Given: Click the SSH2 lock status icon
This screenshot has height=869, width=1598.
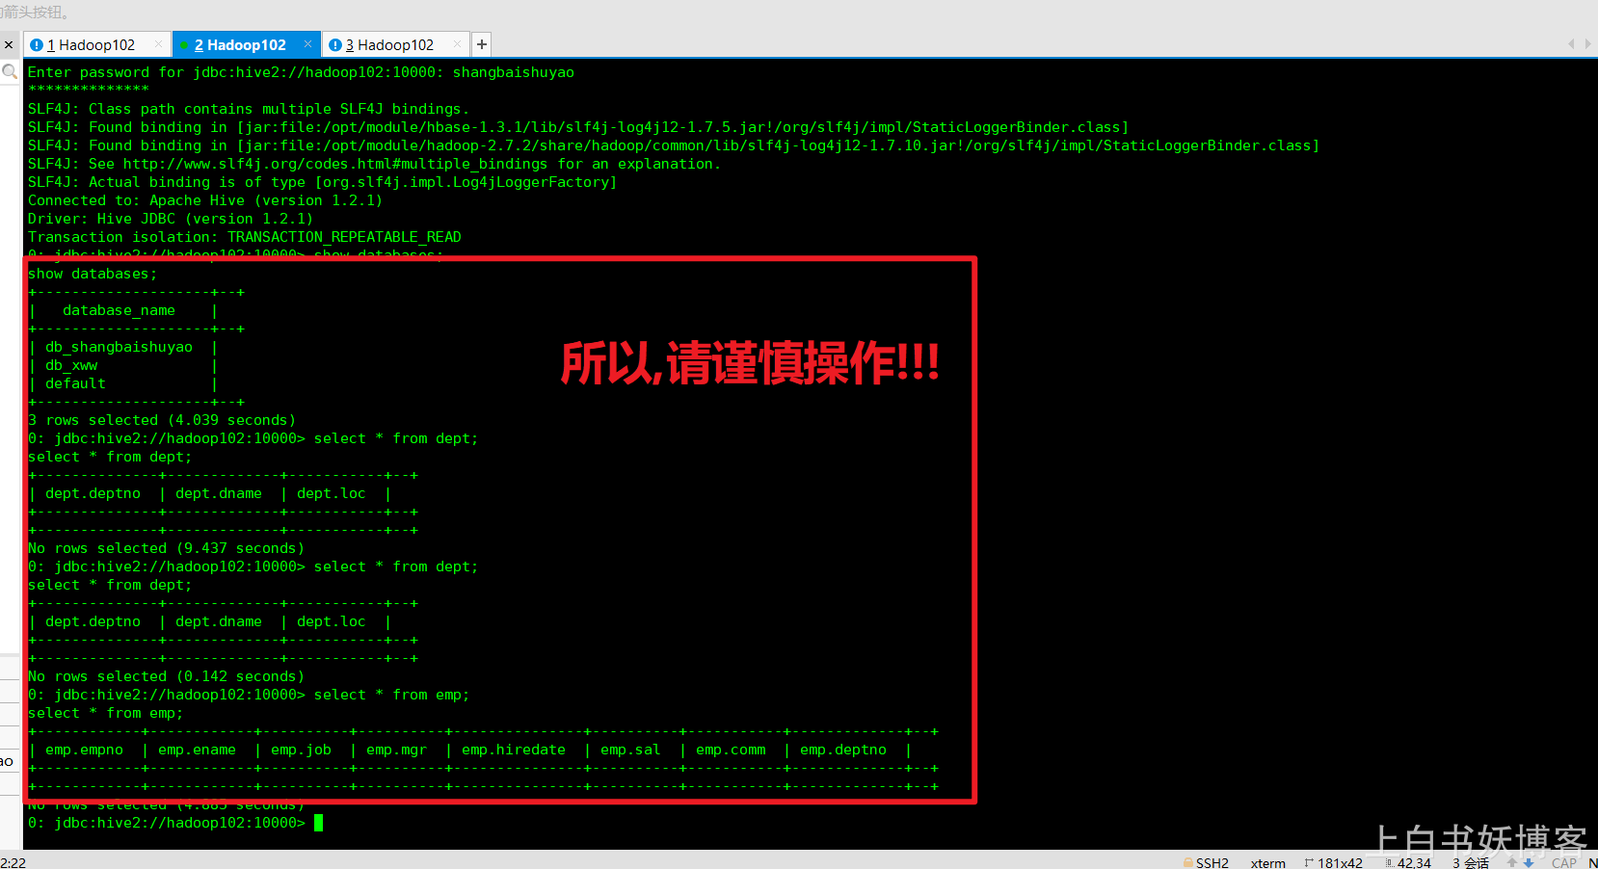Looking at the screenshot, I should pyautogui.click(x=1187, y=862).
